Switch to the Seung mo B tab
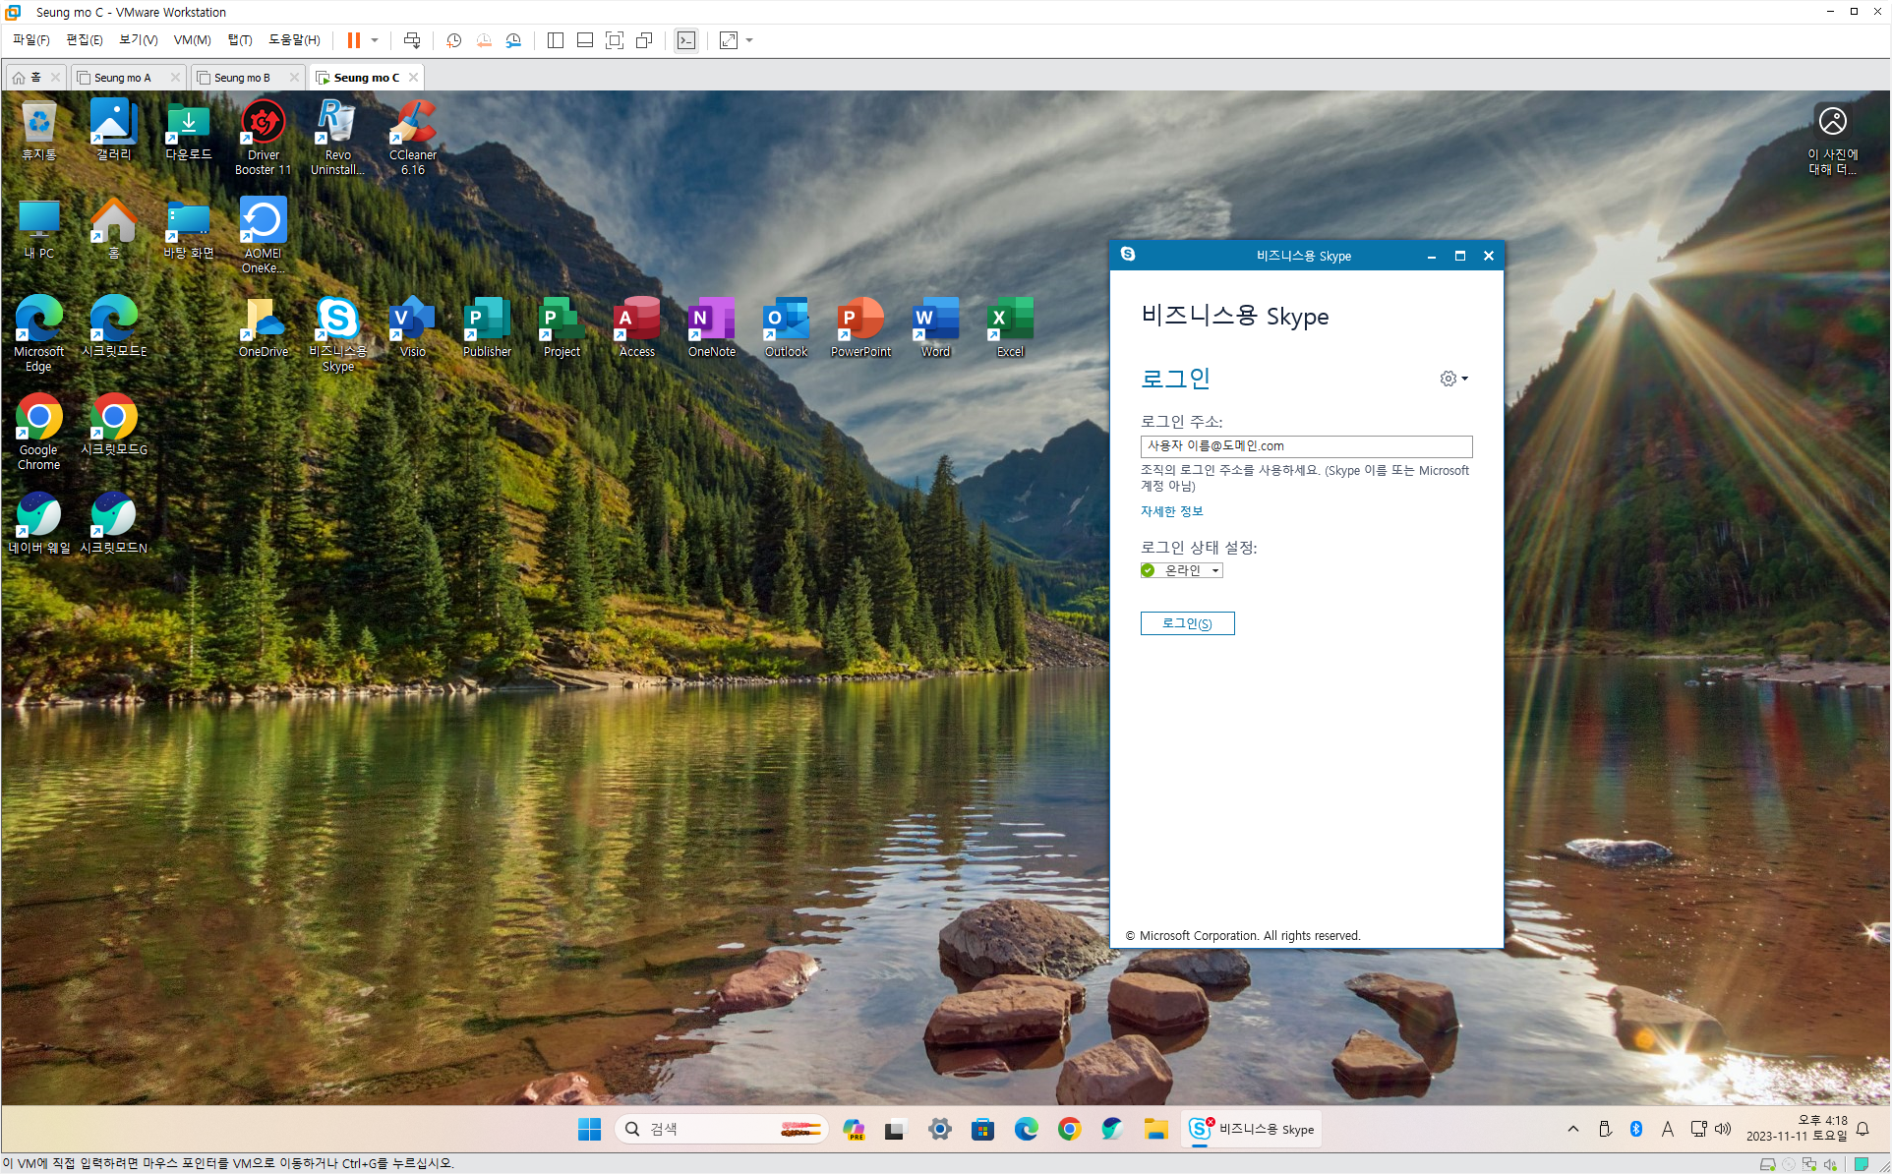Viewport: 1892px width, 1174px height. (242, 78)
